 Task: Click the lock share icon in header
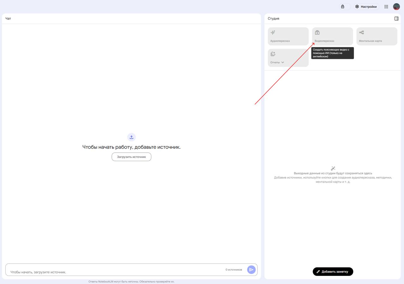342,7
